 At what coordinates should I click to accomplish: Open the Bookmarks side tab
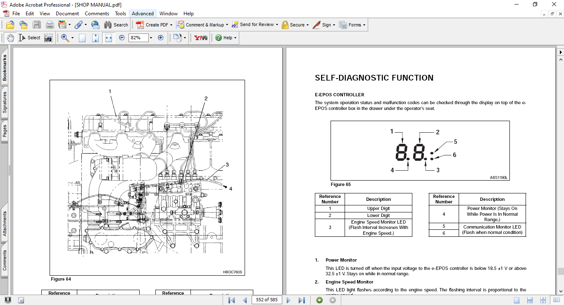5,68
